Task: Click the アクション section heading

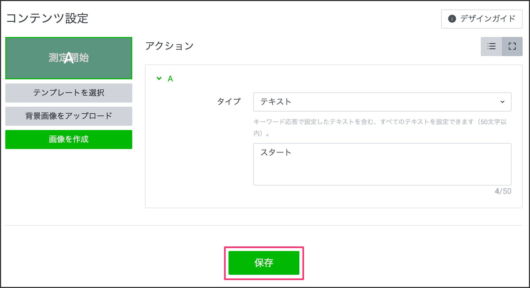Action: 170,46
